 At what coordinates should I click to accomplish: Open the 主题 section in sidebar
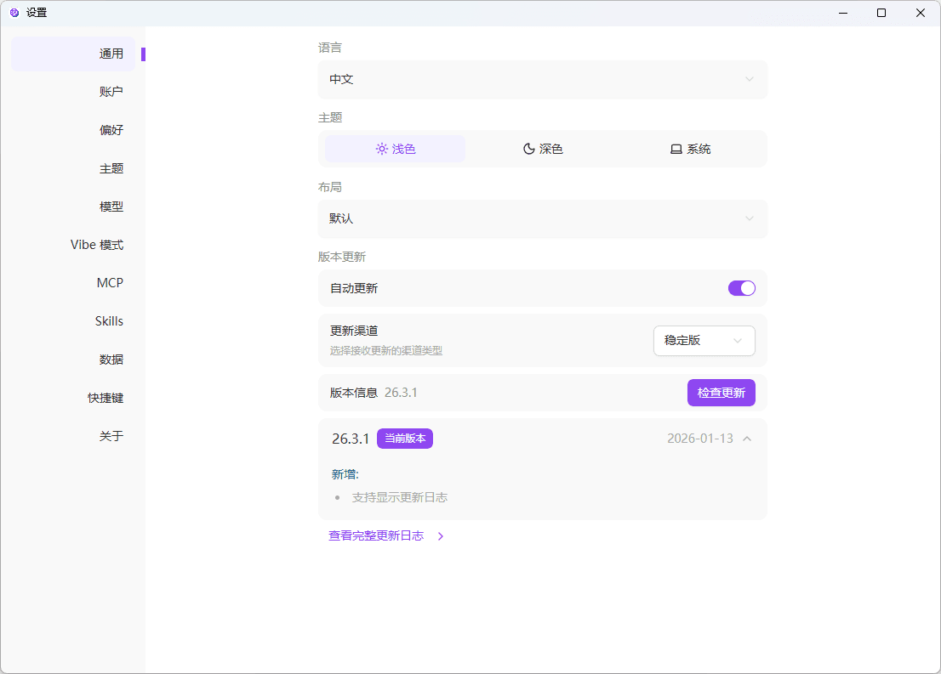(x=73, y=168)
